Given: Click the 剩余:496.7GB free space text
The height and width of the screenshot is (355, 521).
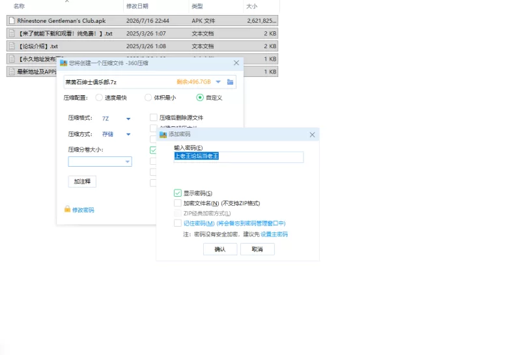Looking at the screenshot, I should (x=193, y=82).
